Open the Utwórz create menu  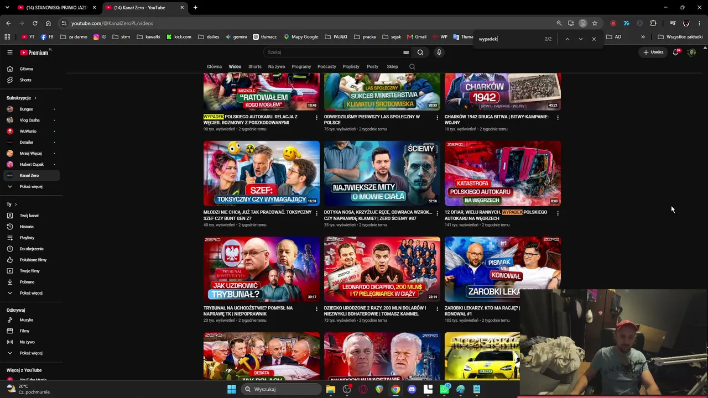coord(653,53)
